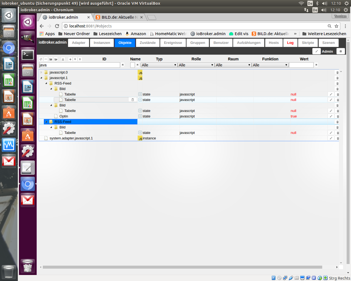Click the person icon in objects toolbar
The image size is (351, 281).
tap(63, 59)
